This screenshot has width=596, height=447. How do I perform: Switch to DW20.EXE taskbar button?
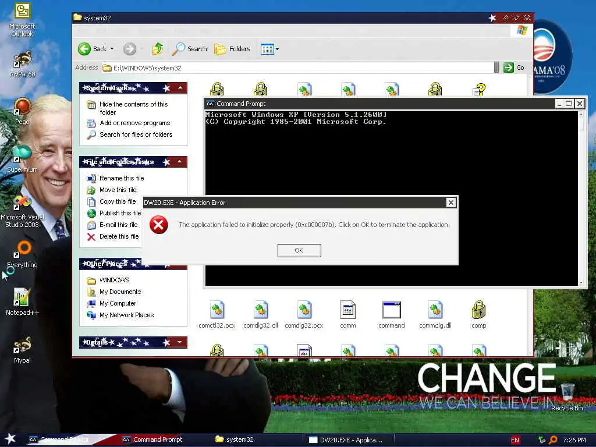tap(348, 440)
